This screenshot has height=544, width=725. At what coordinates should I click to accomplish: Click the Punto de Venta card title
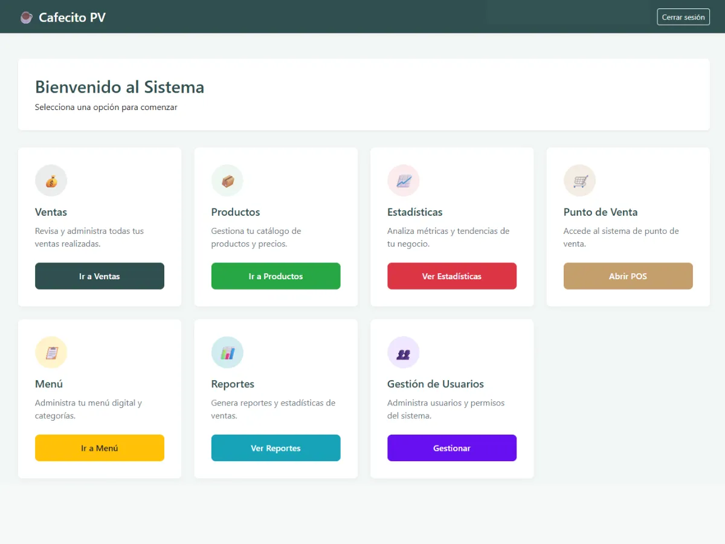600,212
